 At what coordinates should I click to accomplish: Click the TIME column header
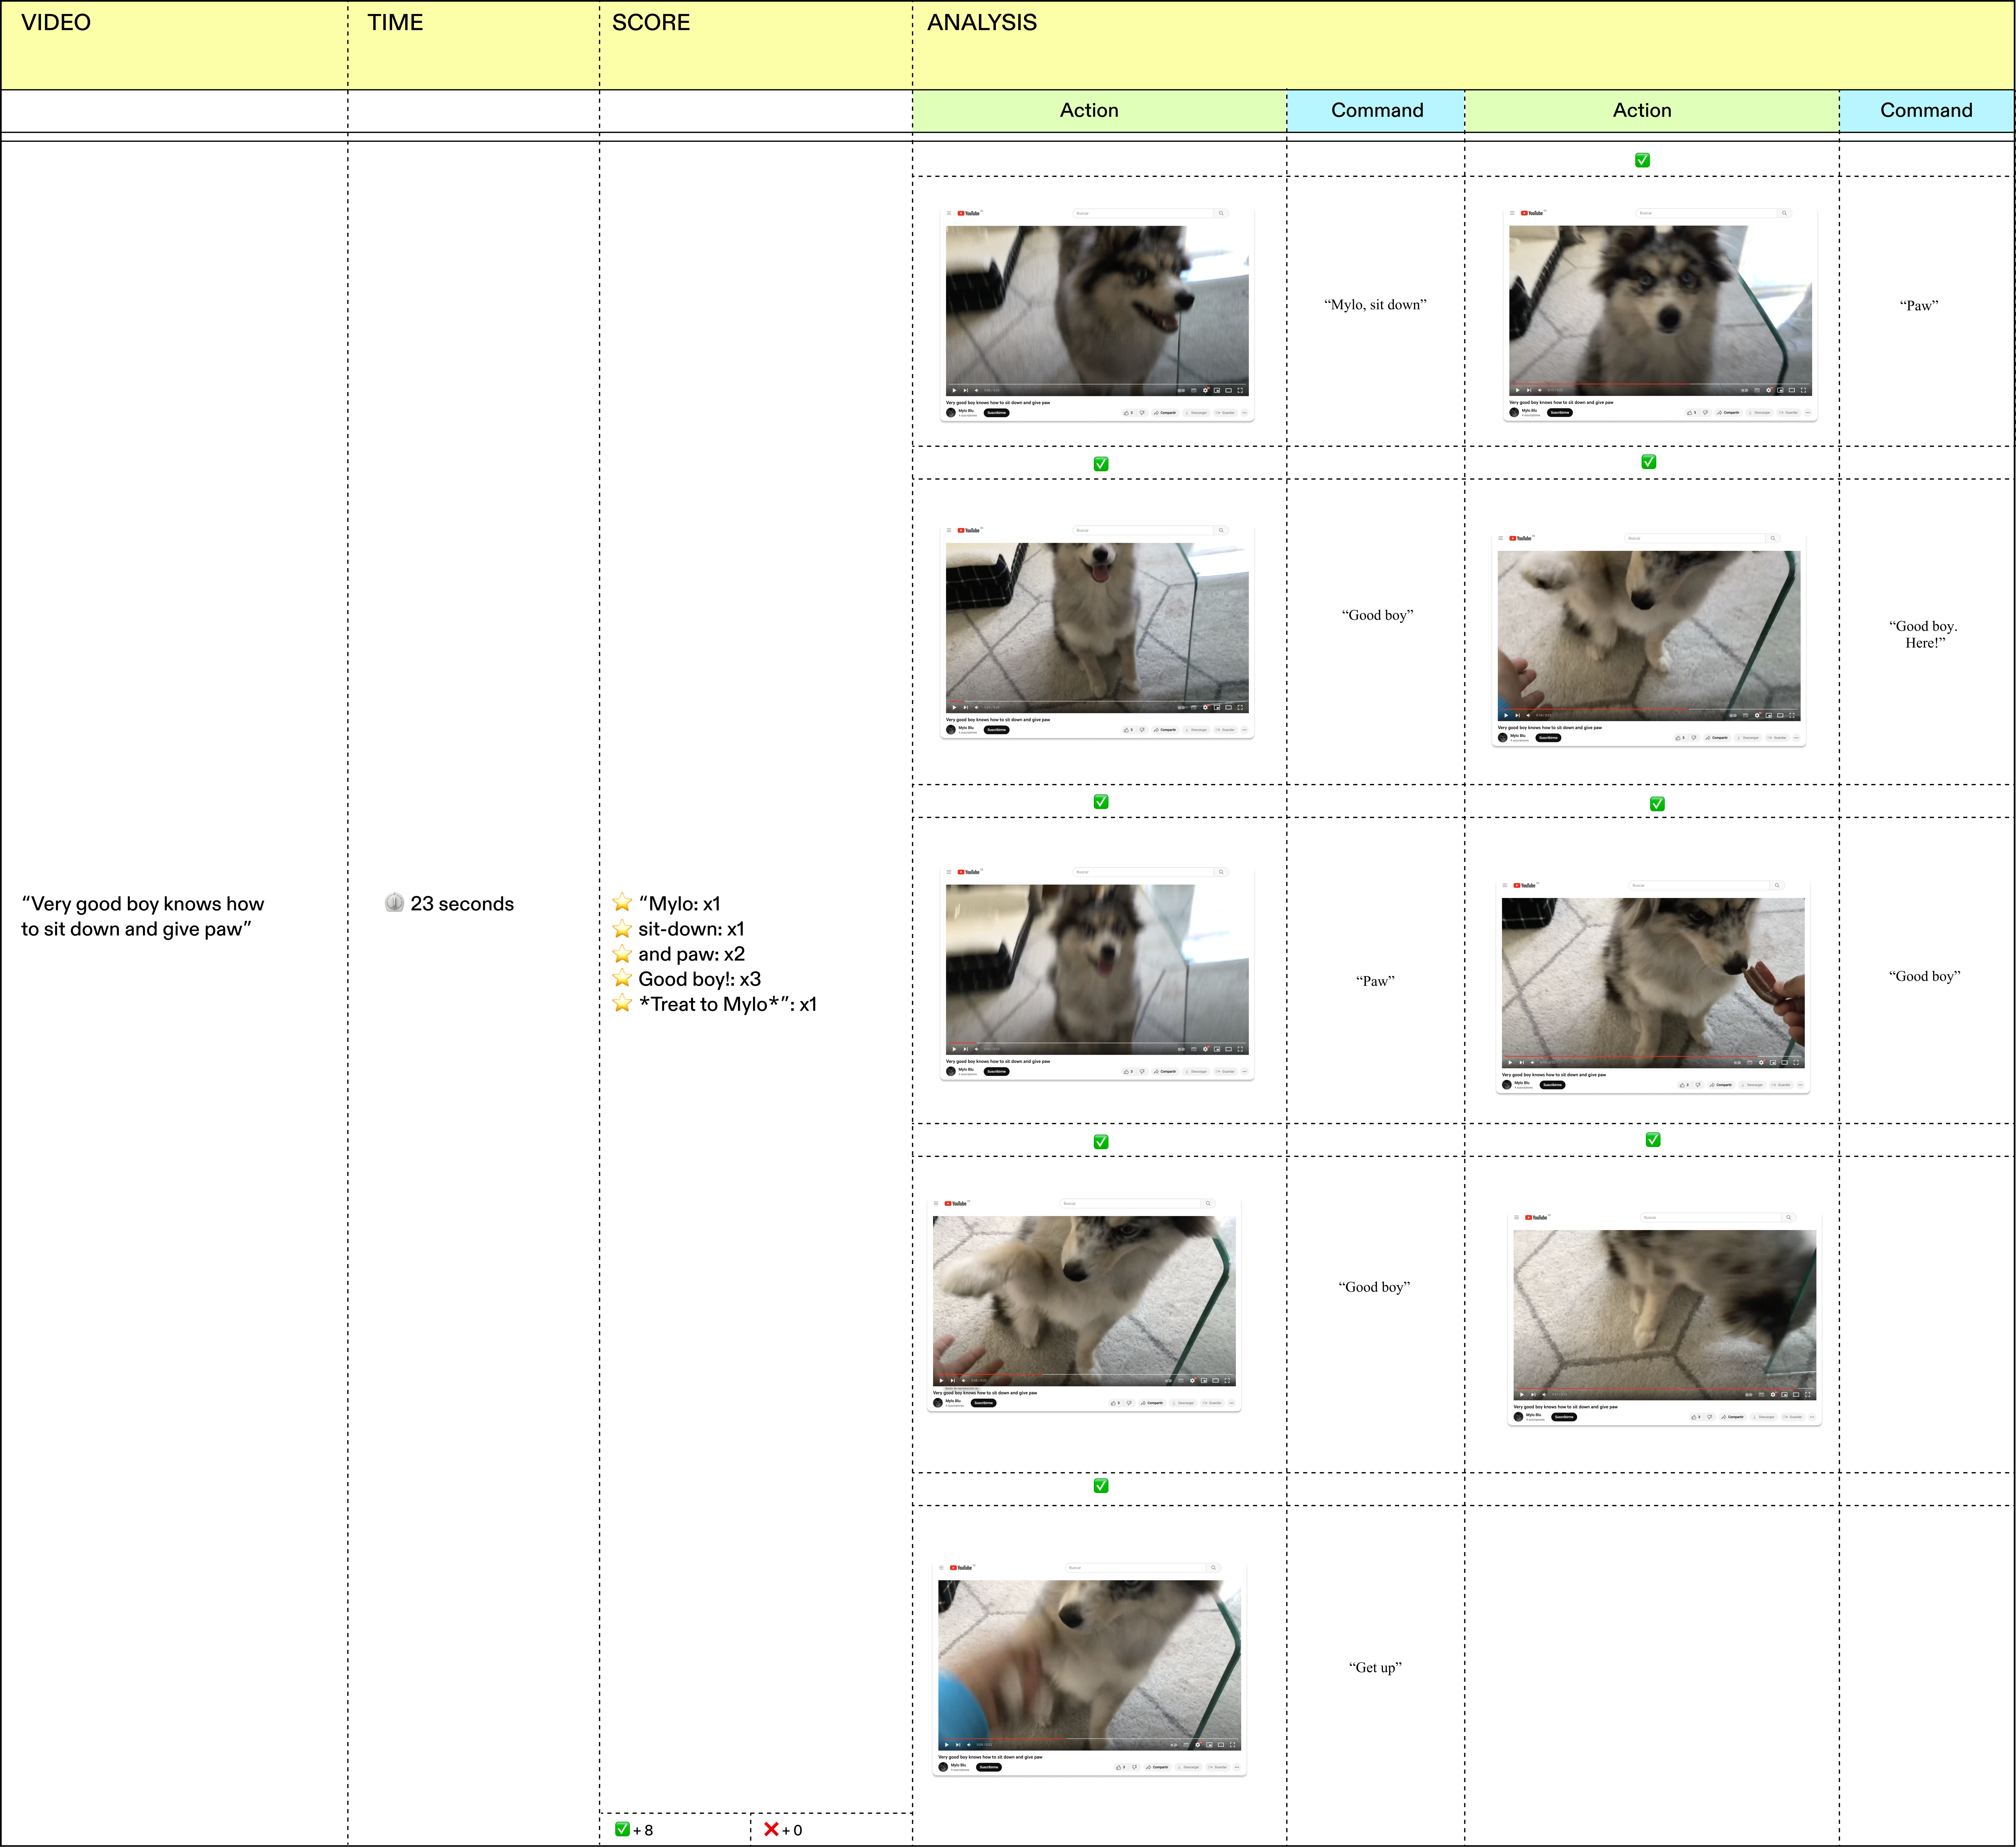click(x=395, y=22)
